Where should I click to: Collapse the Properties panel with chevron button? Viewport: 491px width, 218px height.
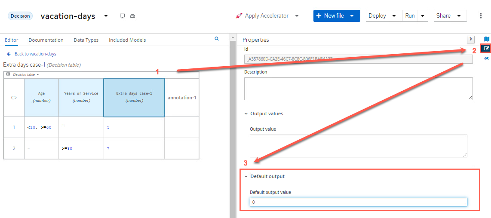coord(471,40)
